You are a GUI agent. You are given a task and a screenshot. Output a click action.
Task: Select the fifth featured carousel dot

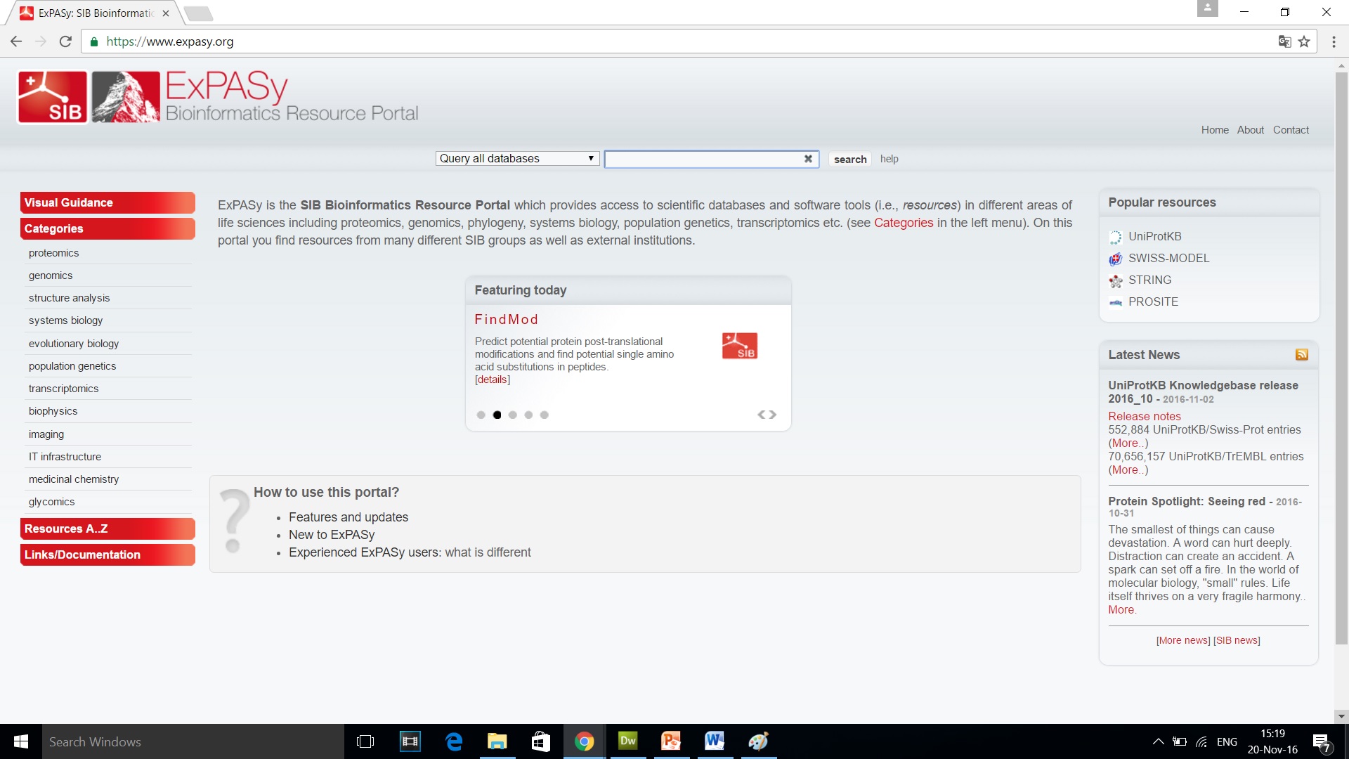coord(545,415)
